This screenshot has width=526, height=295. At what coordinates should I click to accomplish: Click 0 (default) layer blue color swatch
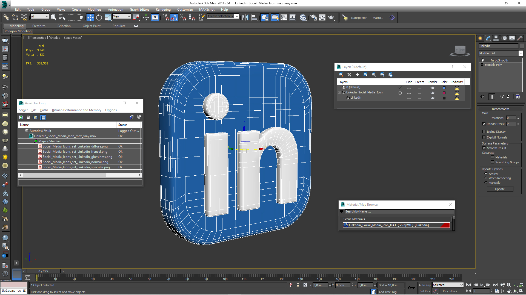click(x=444, y=88)
